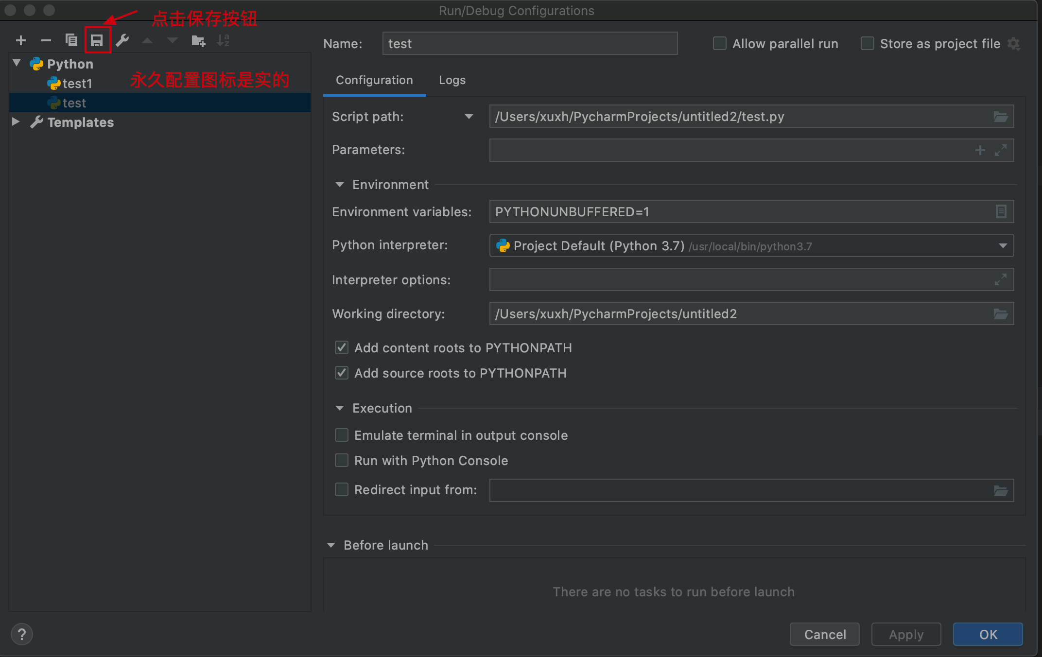
Task: Click the Apply button
Action: [906, 634]
